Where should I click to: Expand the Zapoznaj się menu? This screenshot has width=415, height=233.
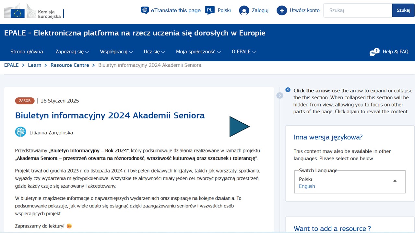point(72,52)
